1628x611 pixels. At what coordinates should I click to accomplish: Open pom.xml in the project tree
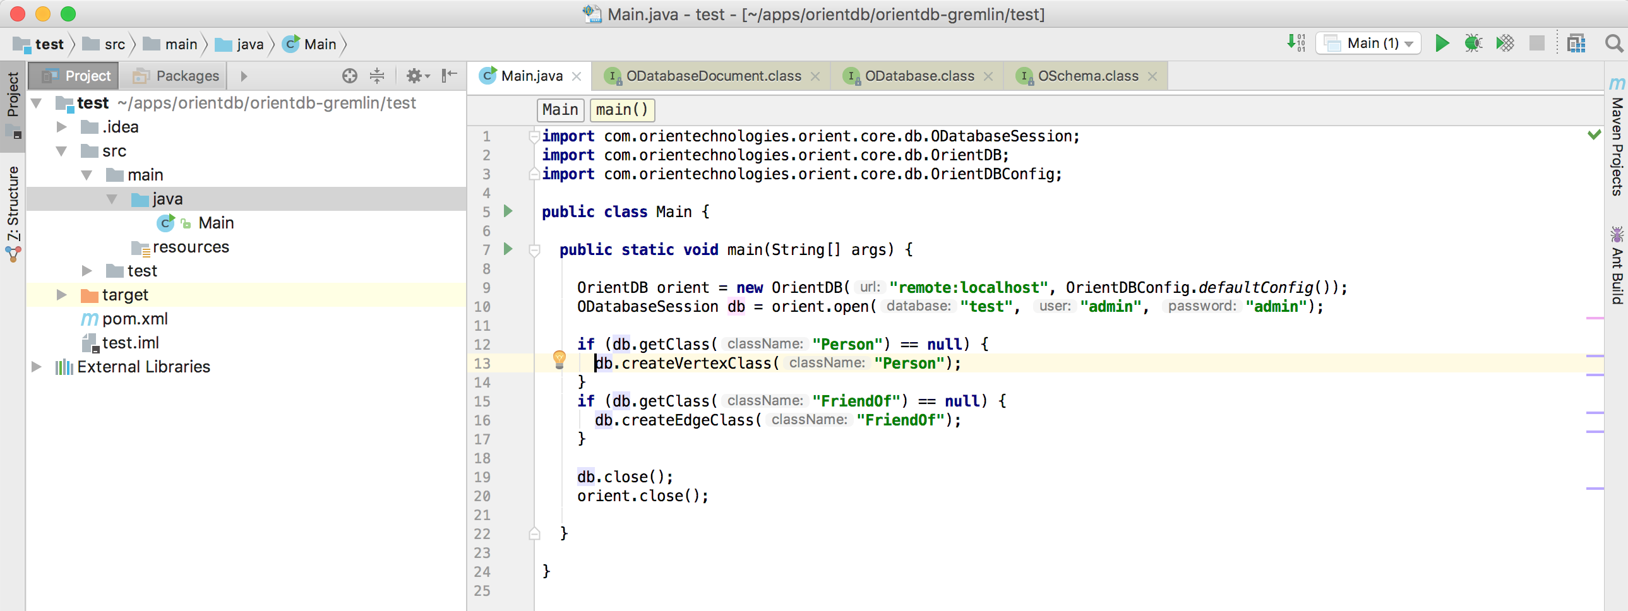point(135,319)
